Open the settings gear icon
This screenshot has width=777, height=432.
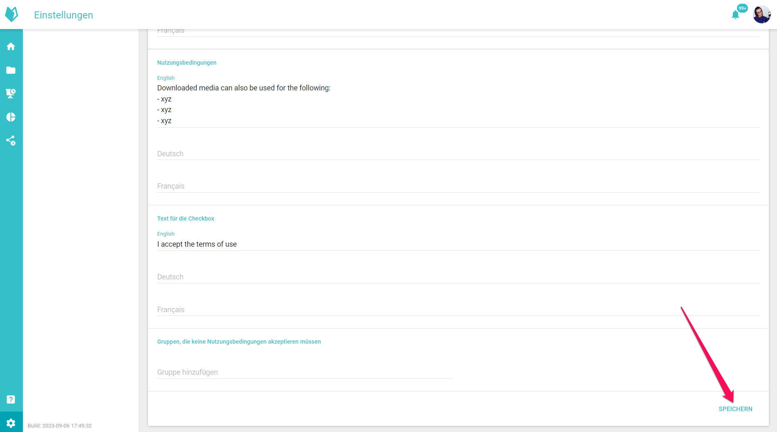[11, 423]
